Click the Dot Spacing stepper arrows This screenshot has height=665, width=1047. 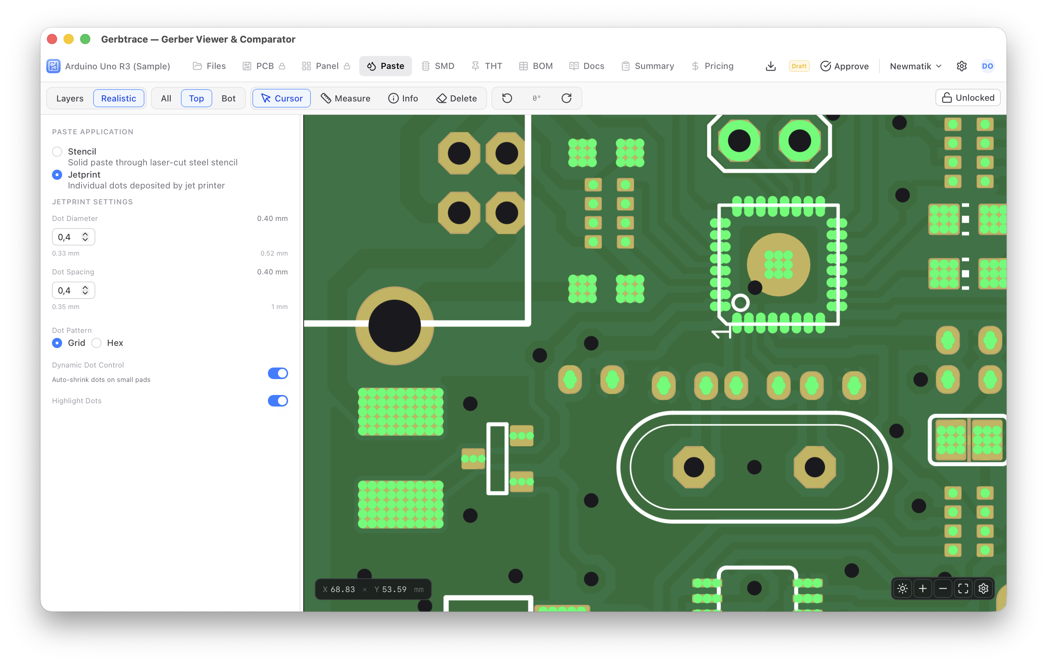point(85,291)
